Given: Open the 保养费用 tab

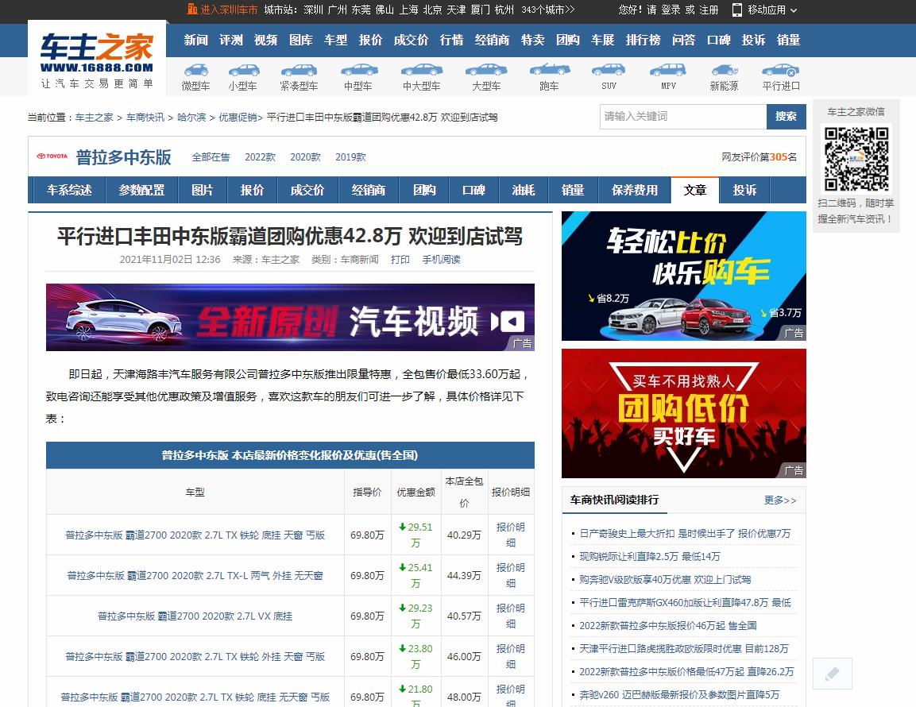Looking at the screenshot, I should [x=635, y=190].
